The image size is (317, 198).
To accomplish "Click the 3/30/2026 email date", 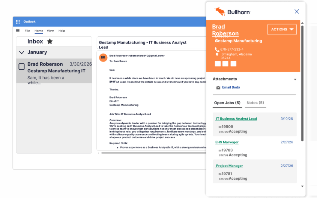I will coord(80,64).
